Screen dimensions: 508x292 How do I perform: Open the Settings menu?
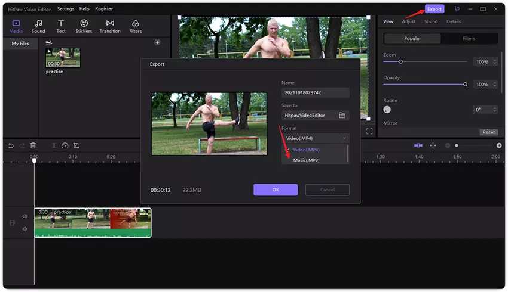(x=66, y=9)
